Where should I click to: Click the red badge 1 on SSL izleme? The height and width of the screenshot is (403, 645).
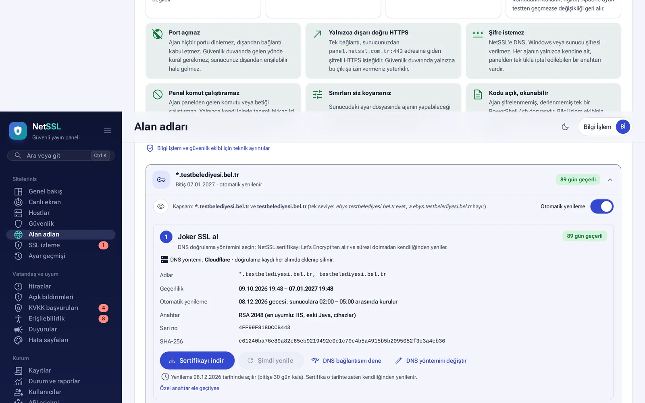(104, 245)
